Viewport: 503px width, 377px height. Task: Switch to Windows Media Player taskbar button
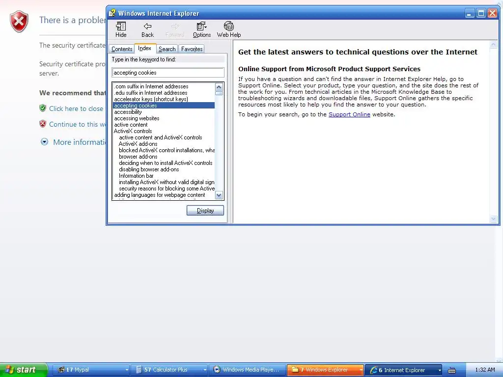[x=248, y=370]
